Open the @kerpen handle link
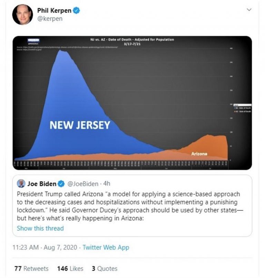Screen dimensions: 265x278 (49, 19)
